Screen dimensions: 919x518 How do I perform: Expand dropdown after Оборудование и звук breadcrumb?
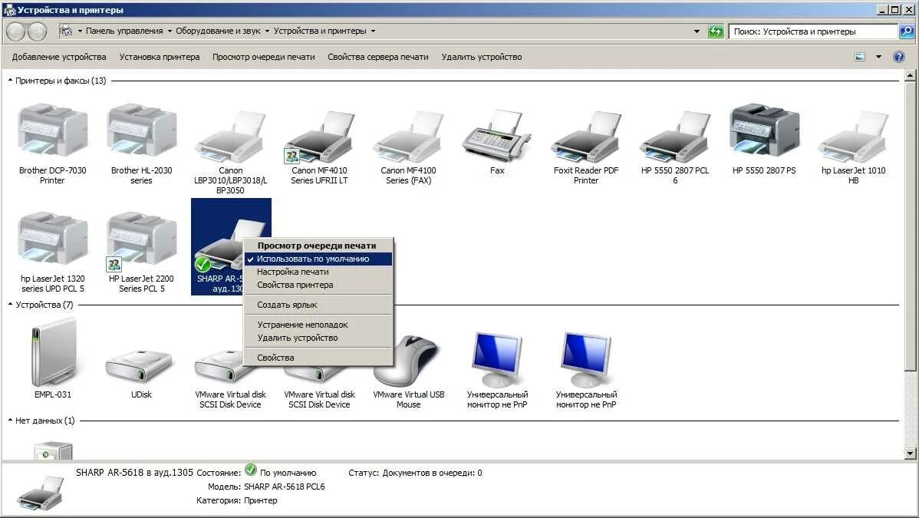pyautogui.click(x=267, y=31)
